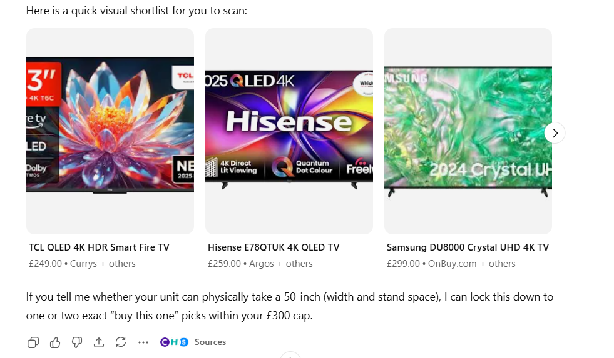Give the response a thumbs down
This screenshot has height=358, width=614.
tap(77, 342)
